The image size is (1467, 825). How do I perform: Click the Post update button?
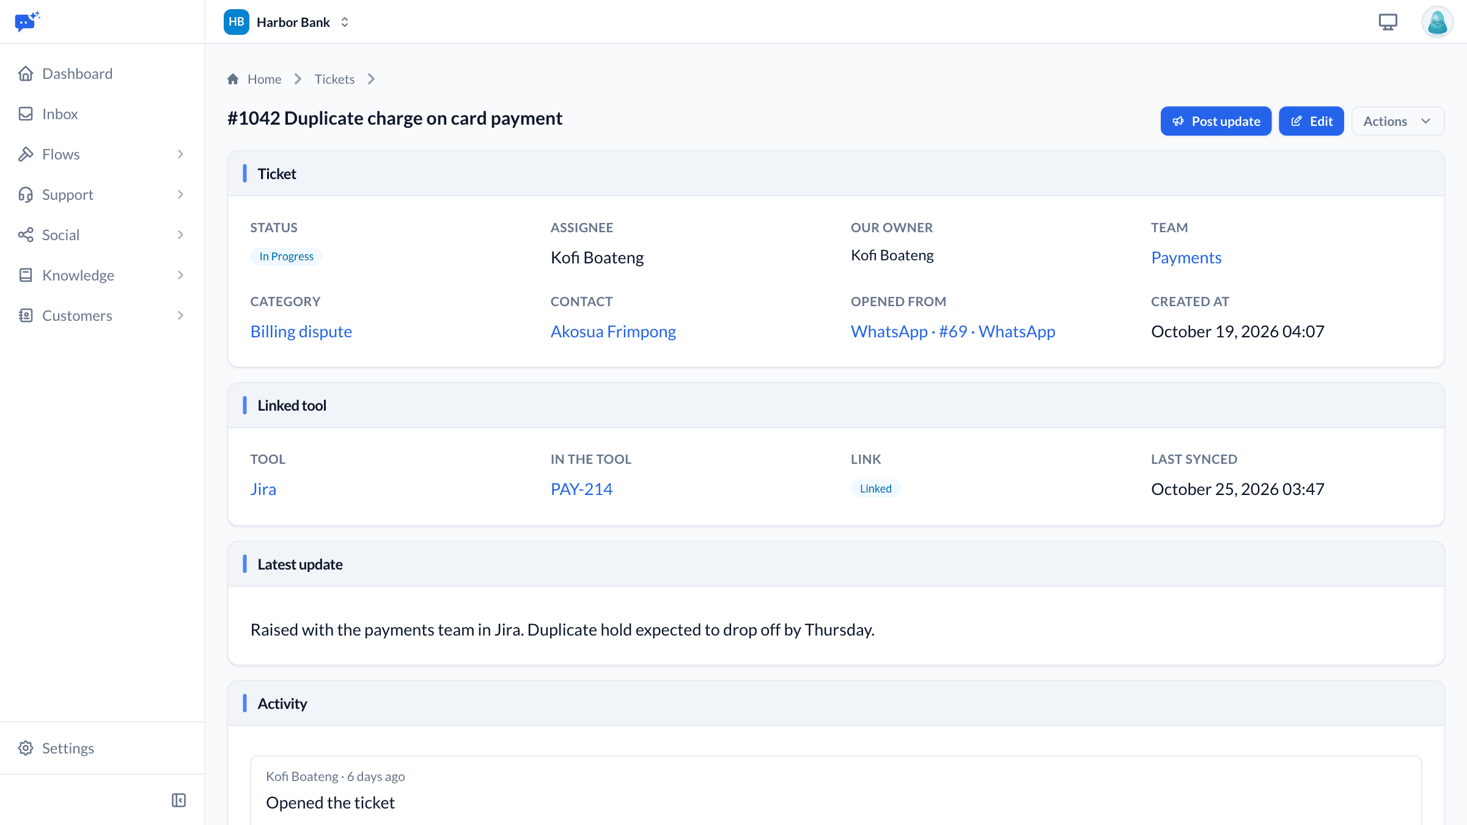[x=1216, y=121]
